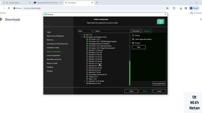Focus the component Search field
The height and width of the screenshot is (113, 202).
pyautogui.click(x=112, y=31)
